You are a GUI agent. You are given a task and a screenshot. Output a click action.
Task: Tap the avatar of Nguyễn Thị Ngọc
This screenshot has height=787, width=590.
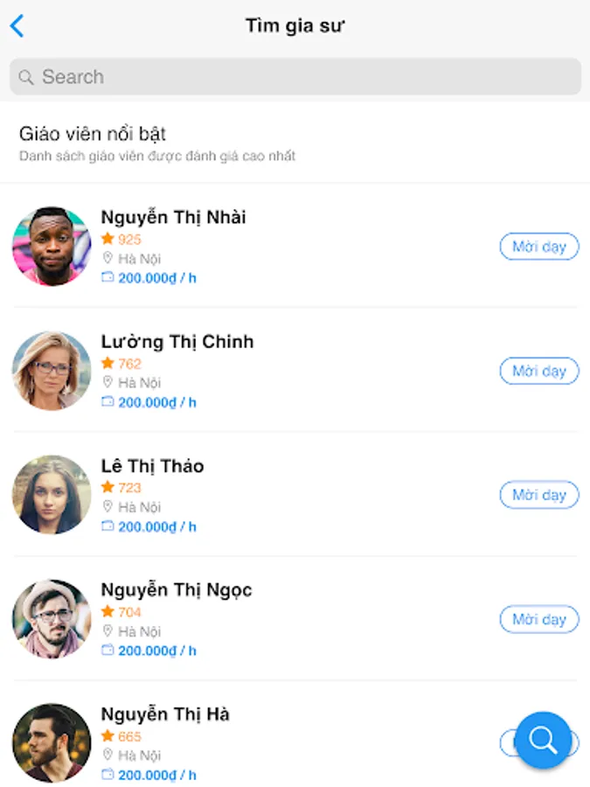point(52,619)
